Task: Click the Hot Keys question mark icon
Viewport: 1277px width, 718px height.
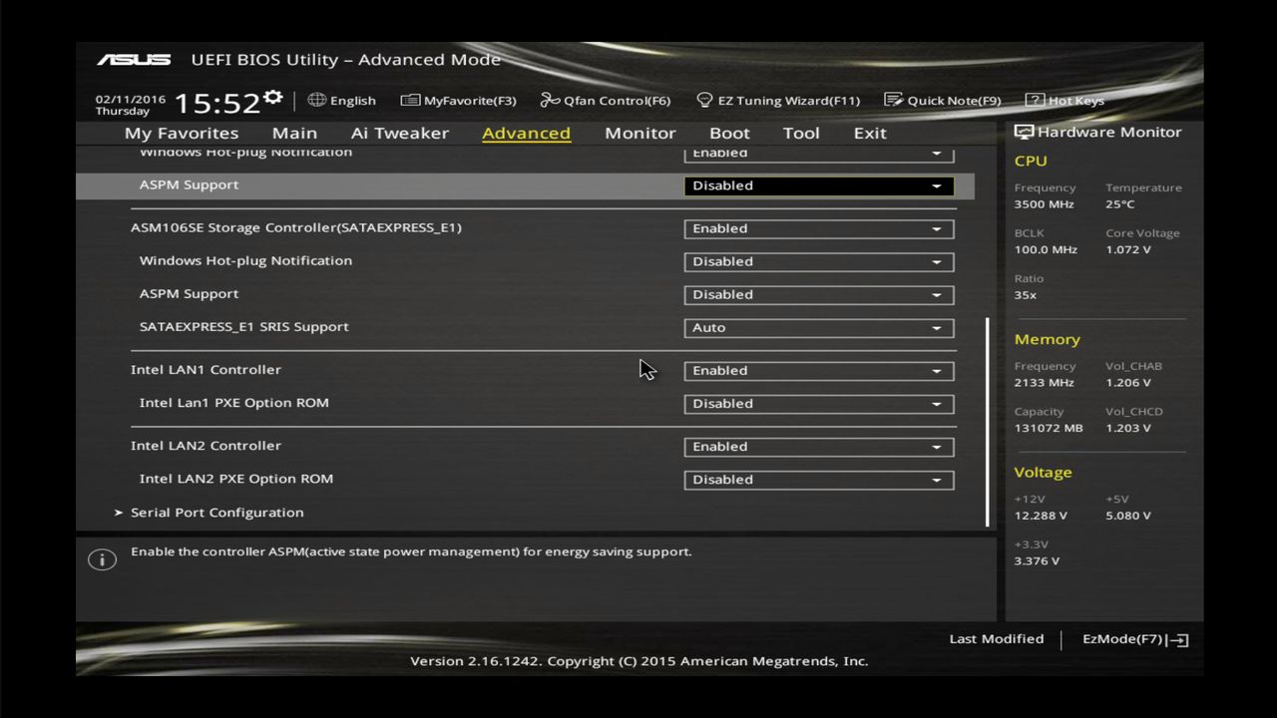Action: (1035, 100)
